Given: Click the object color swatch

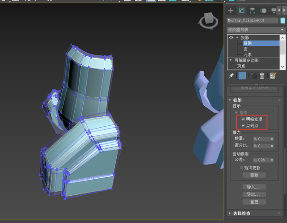Looking at the screenshot, I should 283,20.
